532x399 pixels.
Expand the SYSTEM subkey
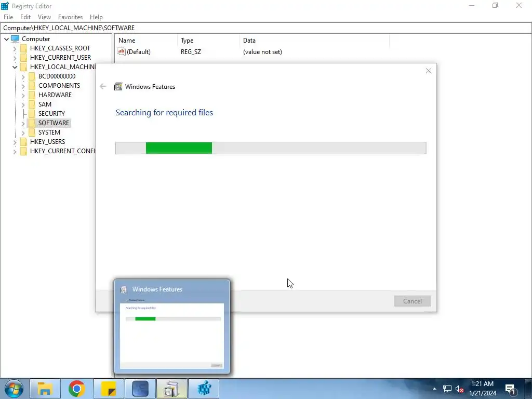click(23, 132)
